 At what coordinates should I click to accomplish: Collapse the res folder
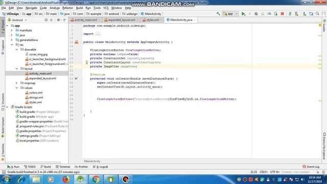12,45
